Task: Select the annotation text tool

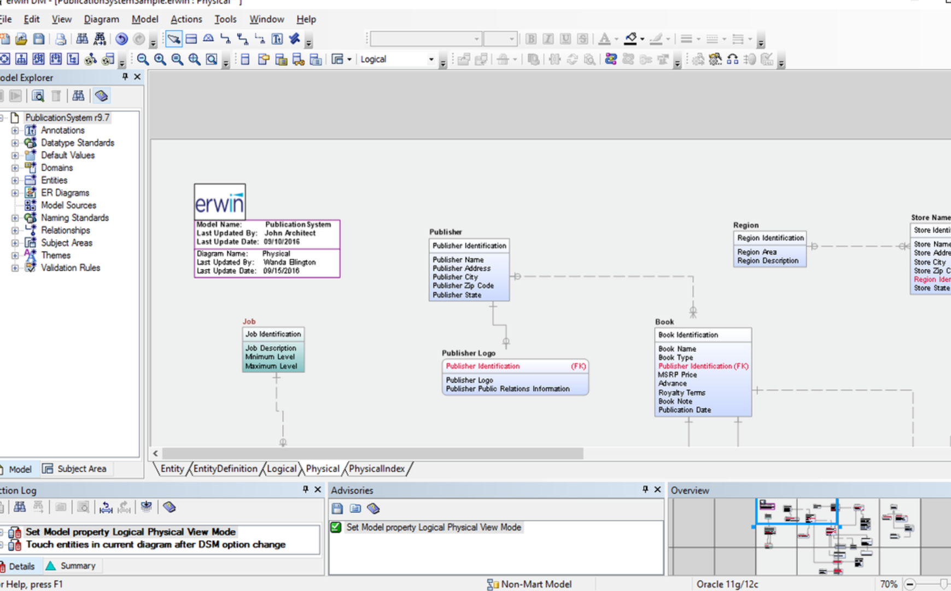Action: tap(277, 39)
